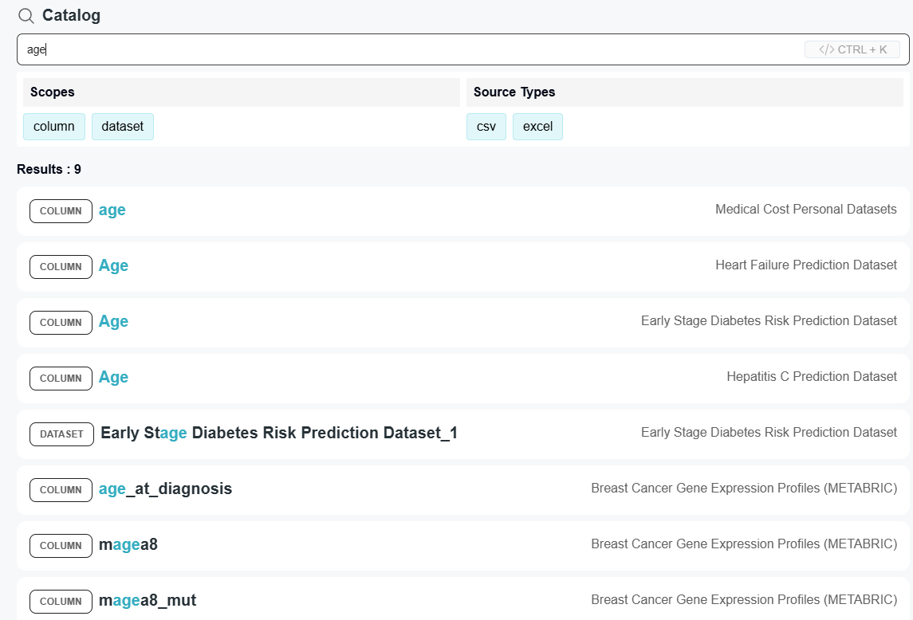Open the Age column from Heart Failure
This screenshot has height=620, width=913.
coord(113,266)
